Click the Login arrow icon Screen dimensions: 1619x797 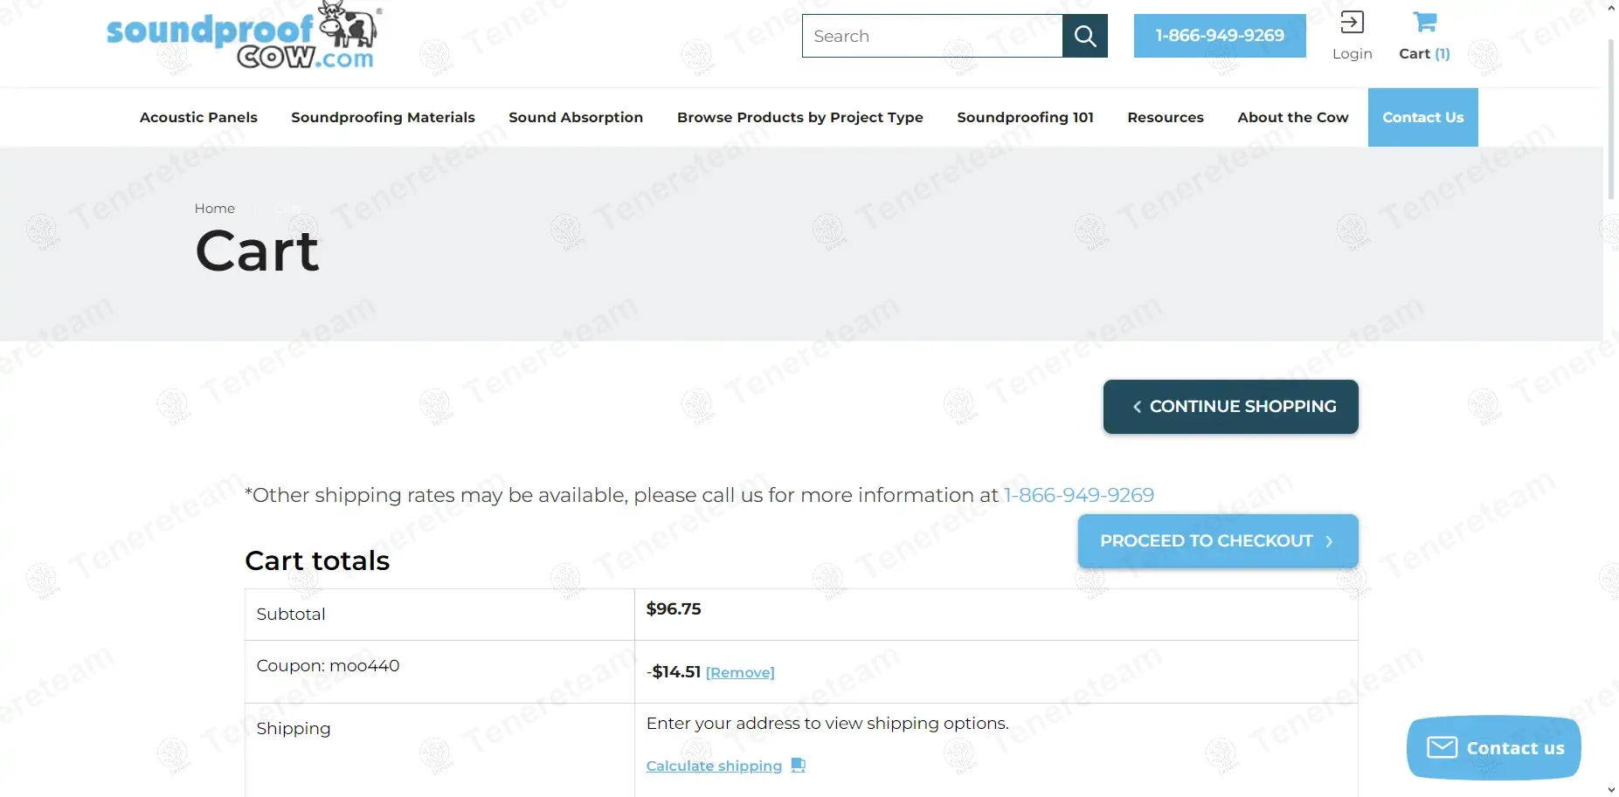pyautogui.click(x=1352, y=22)
